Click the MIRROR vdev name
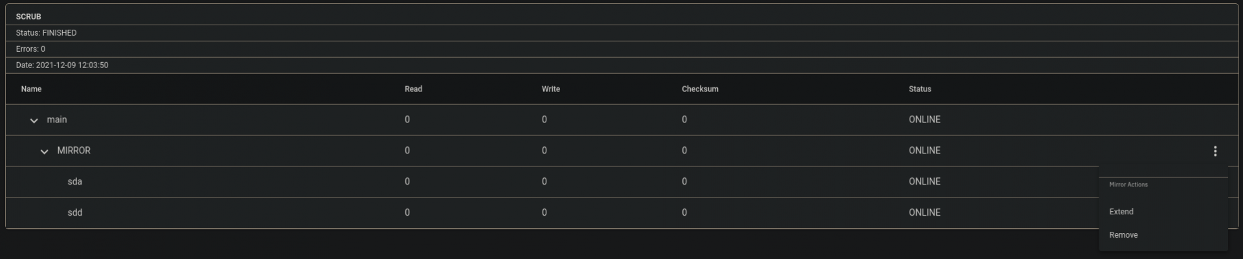Viewport: 1243px width, 259px height. pos(74,151)
